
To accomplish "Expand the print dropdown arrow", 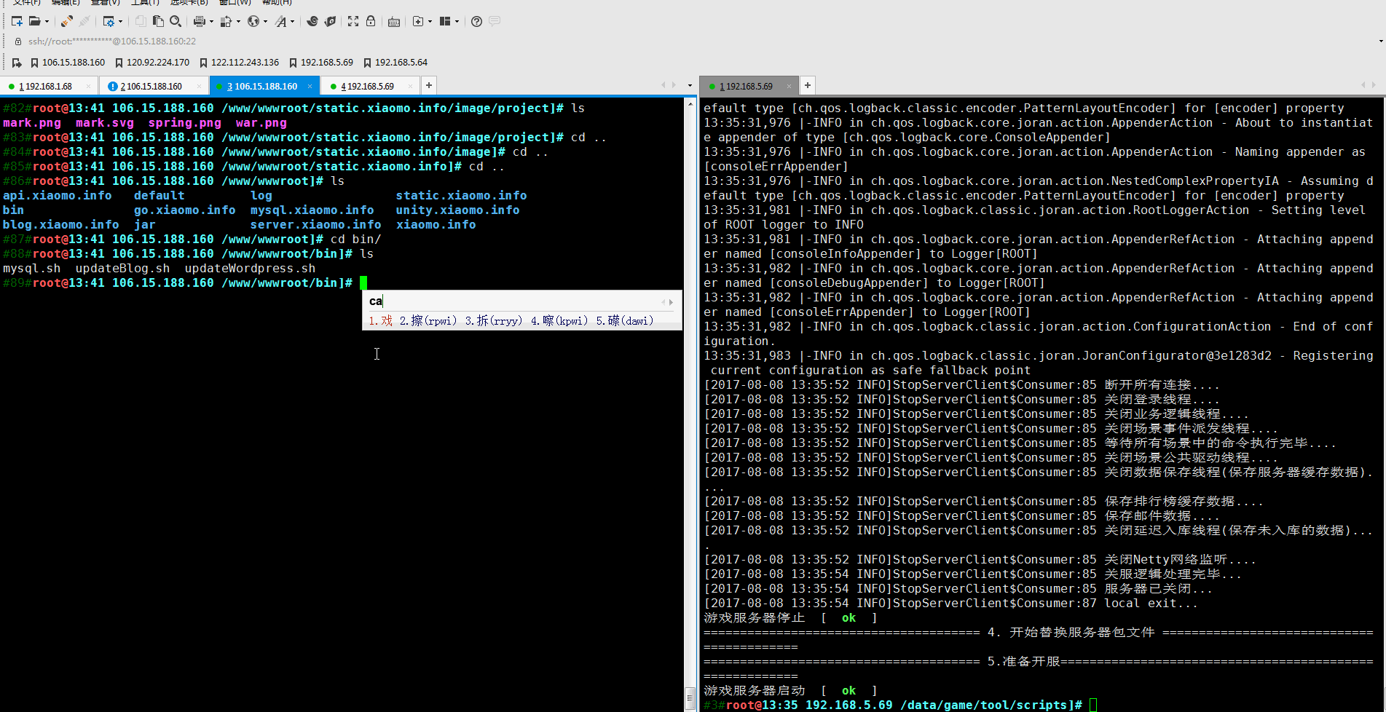I will click(211, 22).
